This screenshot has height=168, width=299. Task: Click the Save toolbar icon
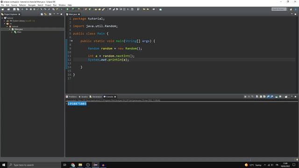coord(14,9)
